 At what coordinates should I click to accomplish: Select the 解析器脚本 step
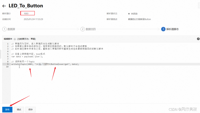point(170,29)
